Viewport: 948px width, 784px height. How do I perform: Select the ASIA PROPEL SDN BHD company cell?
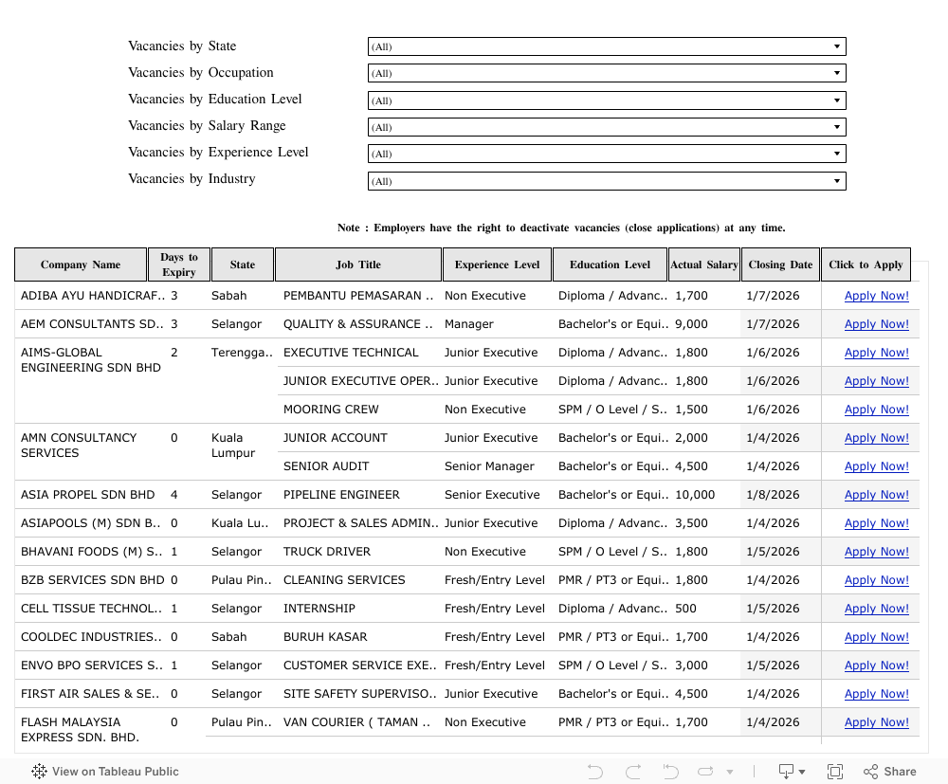click(x=87, y=495)
